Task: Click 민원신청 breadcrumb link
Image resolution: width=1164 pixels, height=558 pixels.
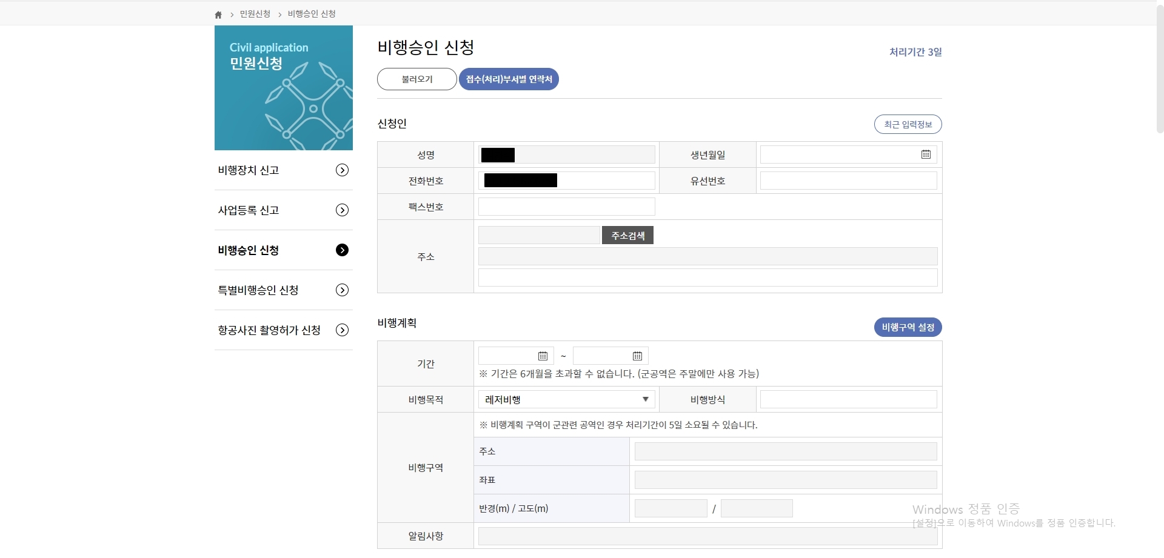Action: pyautogui.click(x=255, y=14)
